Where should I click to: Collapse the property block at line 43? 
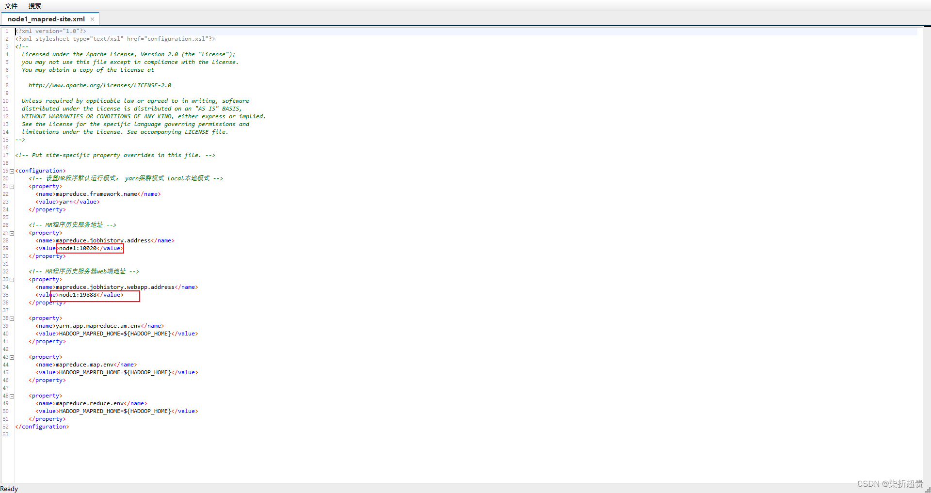[x=12, y=357]
